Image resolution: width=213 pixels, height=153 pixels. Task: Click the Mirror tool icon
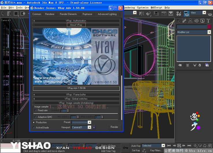(142, 14)
